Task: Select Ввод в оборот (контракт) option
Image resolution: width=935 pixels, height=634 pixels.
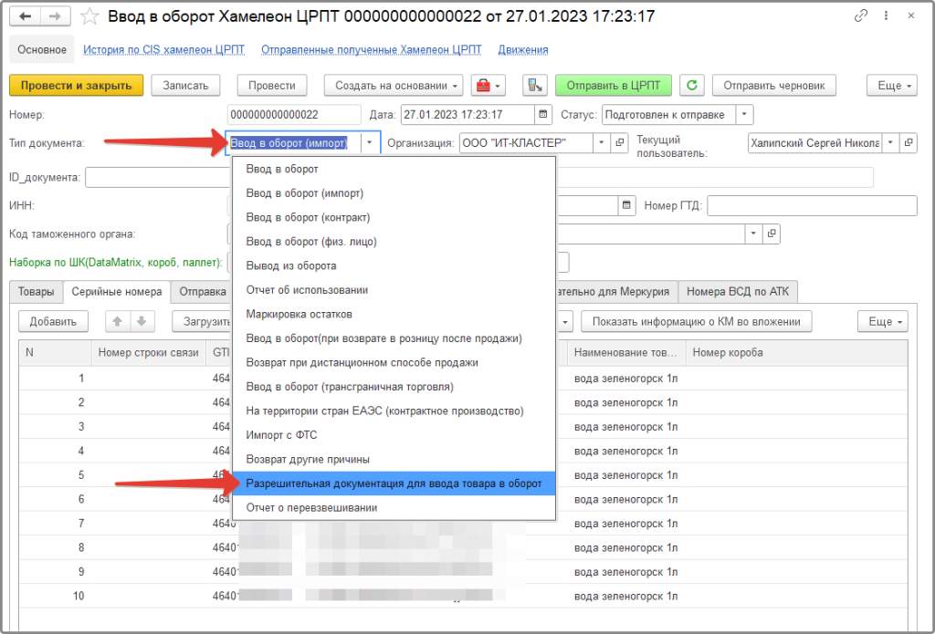Action: click(394, 217)
